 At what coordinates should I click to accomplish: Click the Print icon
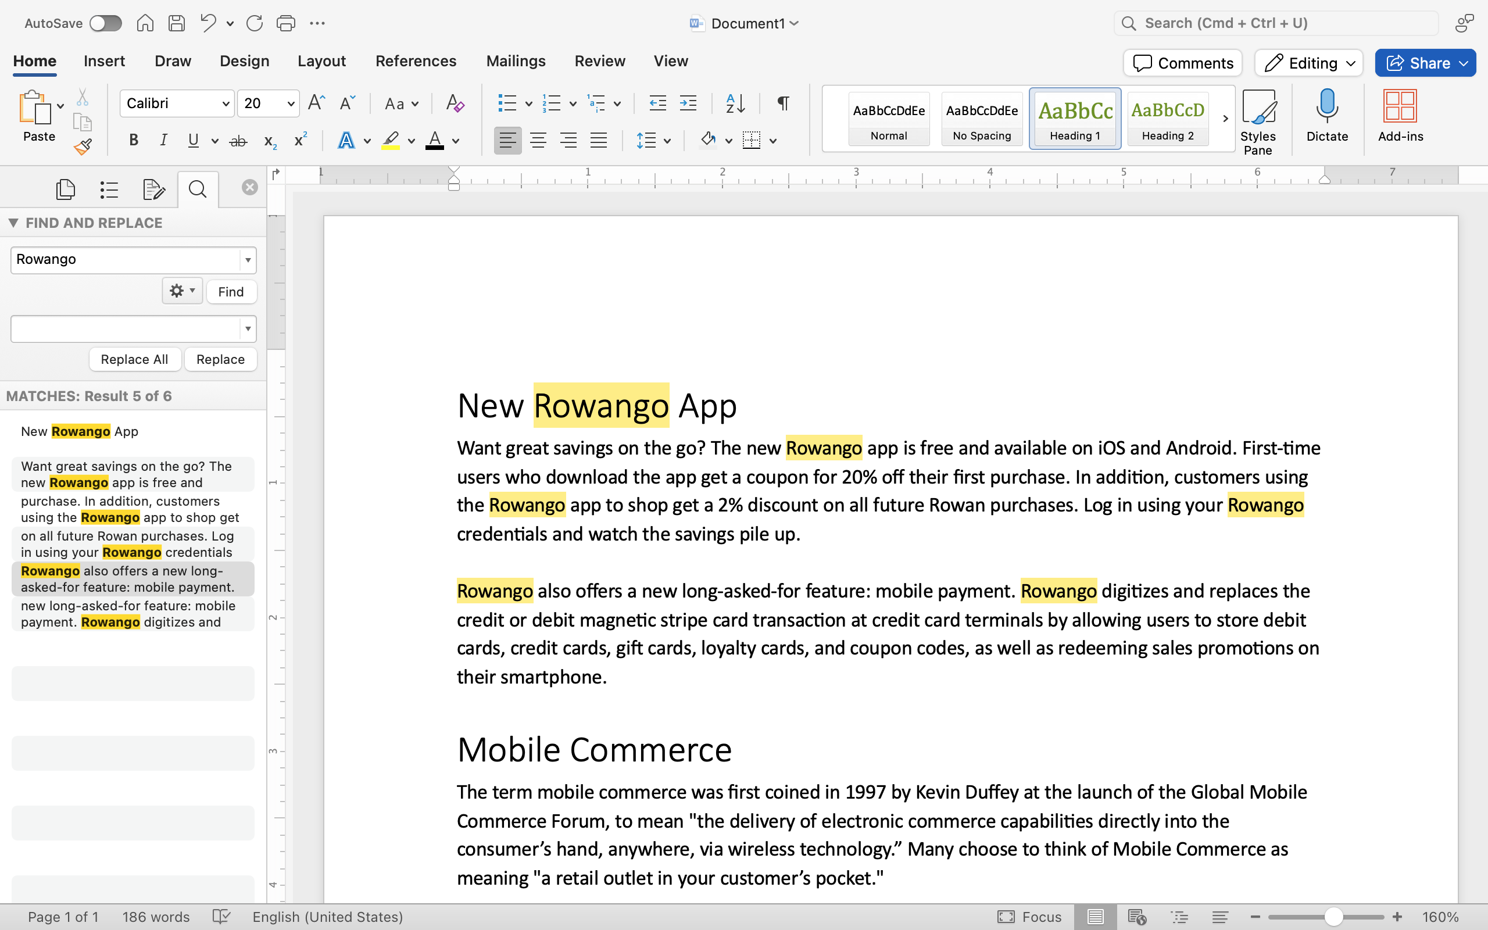(x=286, y=23)
